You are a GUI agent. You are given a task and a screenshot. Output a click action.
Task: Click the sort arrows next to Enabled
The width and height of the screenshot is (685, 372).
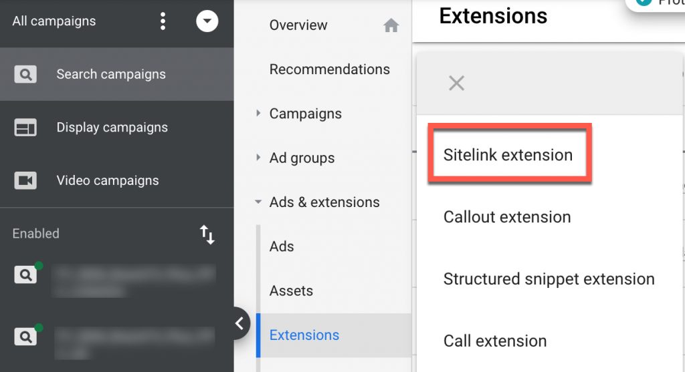click(x=207, y=234)
